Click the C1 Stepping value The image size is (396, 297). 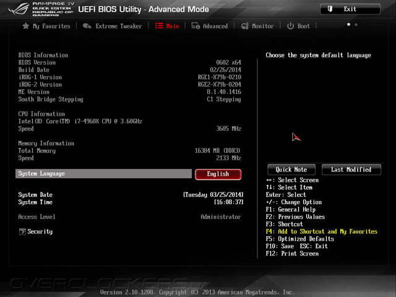click(224, 99)
